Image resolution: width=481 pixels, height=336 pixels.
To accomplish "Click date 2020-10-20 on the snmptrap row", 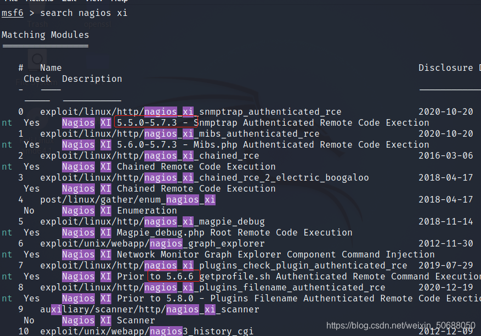I will 446,112.
